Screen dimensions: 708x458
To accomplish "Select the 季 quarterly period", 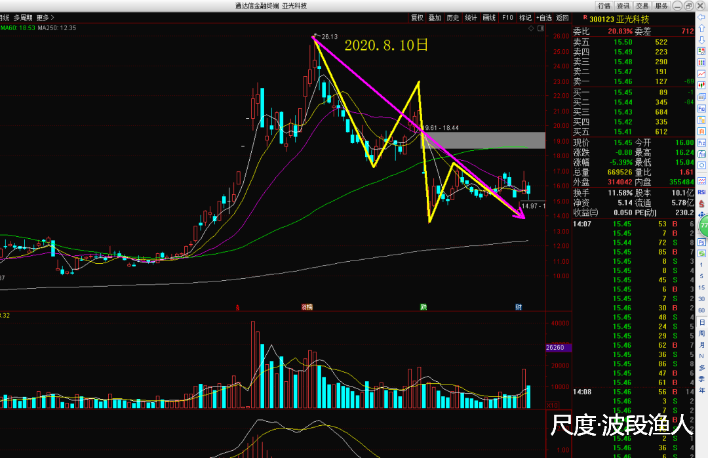I will pyautogui.click(x=701, y=379).
